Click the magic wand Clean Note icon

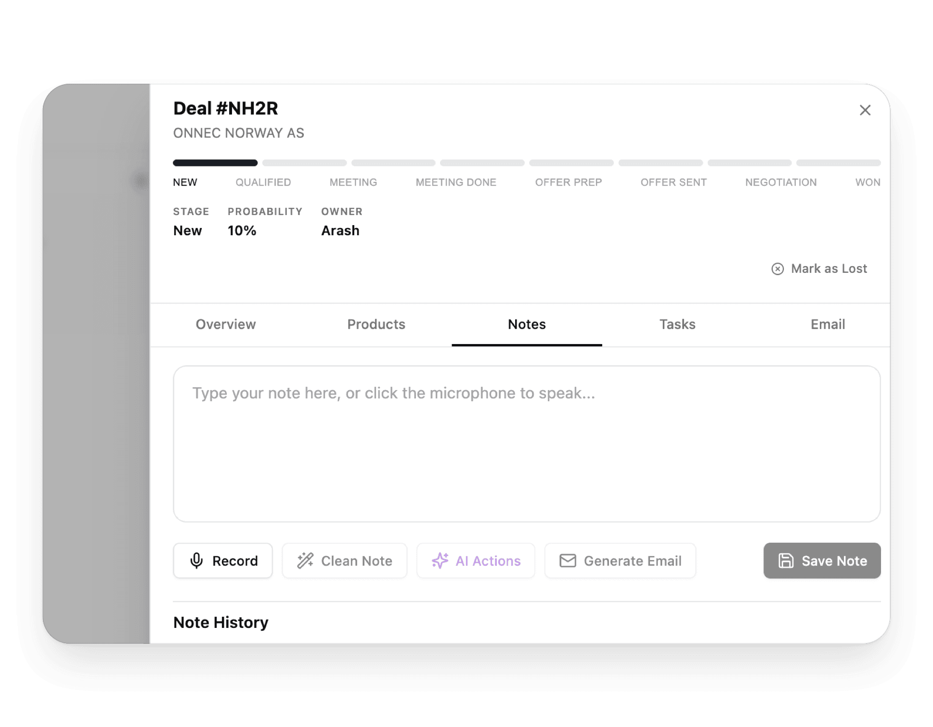305,561
